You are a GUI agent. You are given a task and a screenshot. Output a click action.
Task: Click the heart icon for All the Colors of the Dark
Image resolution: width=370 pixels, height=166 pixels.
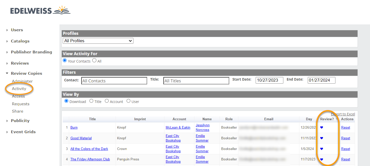click(321, 149)
